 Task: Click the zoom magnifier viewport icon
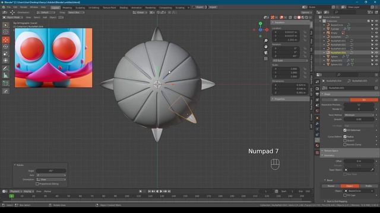coord(266,41)
